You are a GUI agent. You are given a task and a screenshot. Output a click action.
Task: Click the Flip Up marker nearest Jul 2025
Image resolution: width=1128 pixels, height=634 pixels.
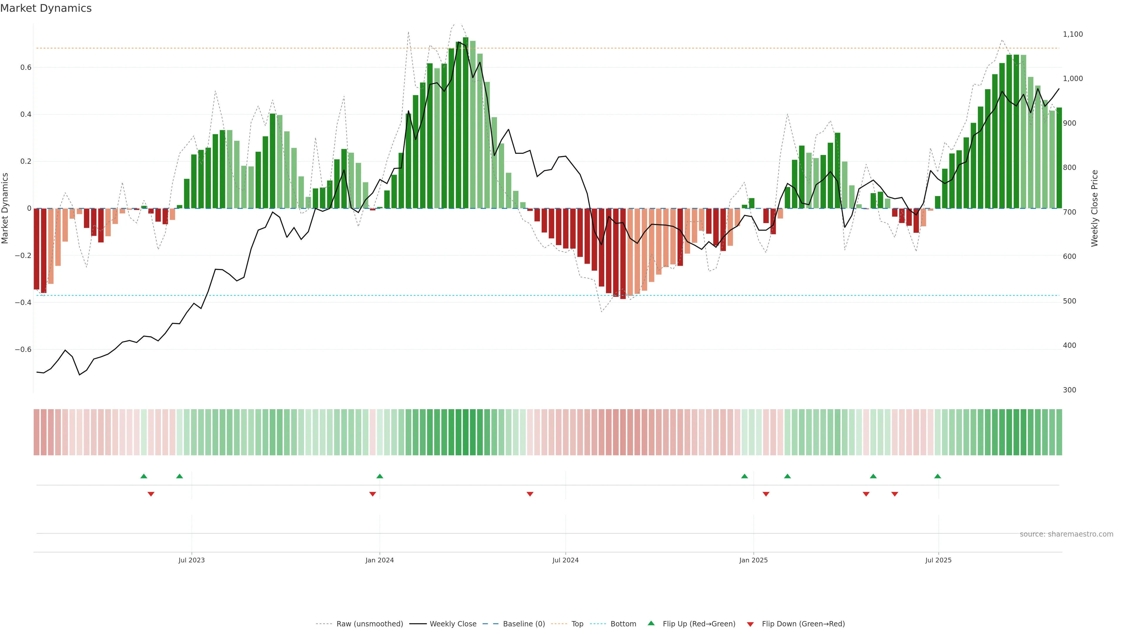click(x=938, y=476)
